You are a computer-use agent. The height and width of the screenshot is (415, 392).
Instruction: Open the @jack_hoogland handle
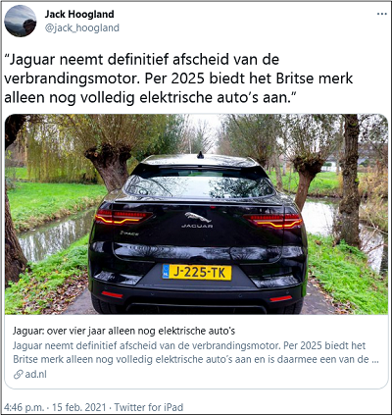coord(82,27)
